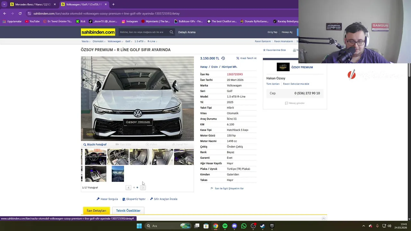Open Sıfır Araçları İncele
This screenshot has height=231, width=411.
[x=163, y=199]
